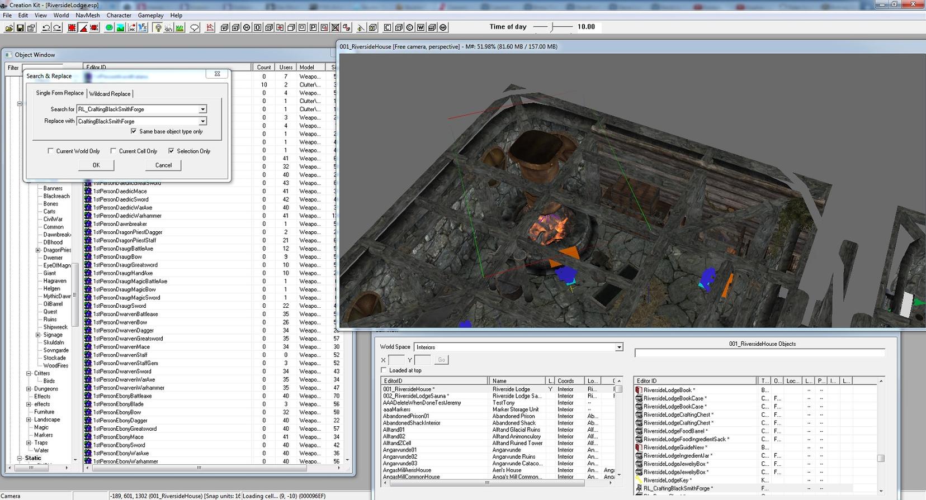Screen dimensions: 926x500
Task: Enable the Current Cell Only checkbox
Action: (x=114, y=151)
